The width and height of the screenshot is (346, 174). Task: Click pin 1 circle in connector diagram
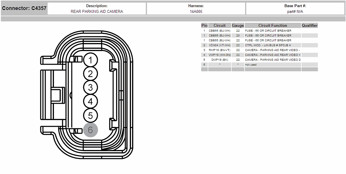[90, 60]
